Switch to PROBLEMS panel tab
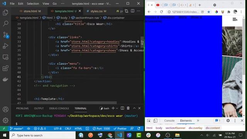247x139 pixels. point(22,108)
